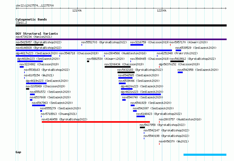
Task: Open dgv4618n223 (Sedlazeck2020) variant
Action: tap(38, 59)
